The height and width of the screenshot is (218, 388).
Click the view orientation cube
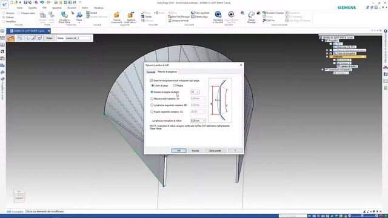[x=19, y=196]
